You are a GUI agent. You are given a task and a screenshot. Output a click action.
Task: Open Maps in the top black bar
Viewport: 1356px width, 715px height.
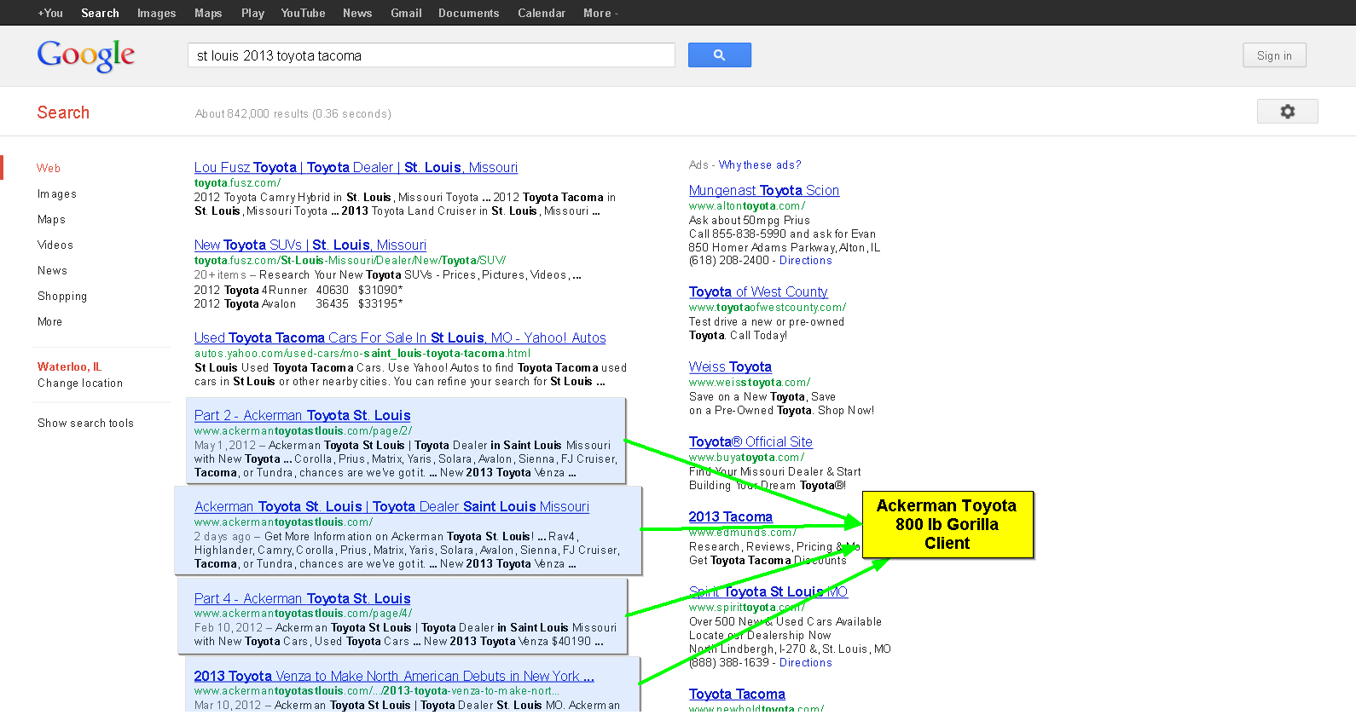[208, 13]
